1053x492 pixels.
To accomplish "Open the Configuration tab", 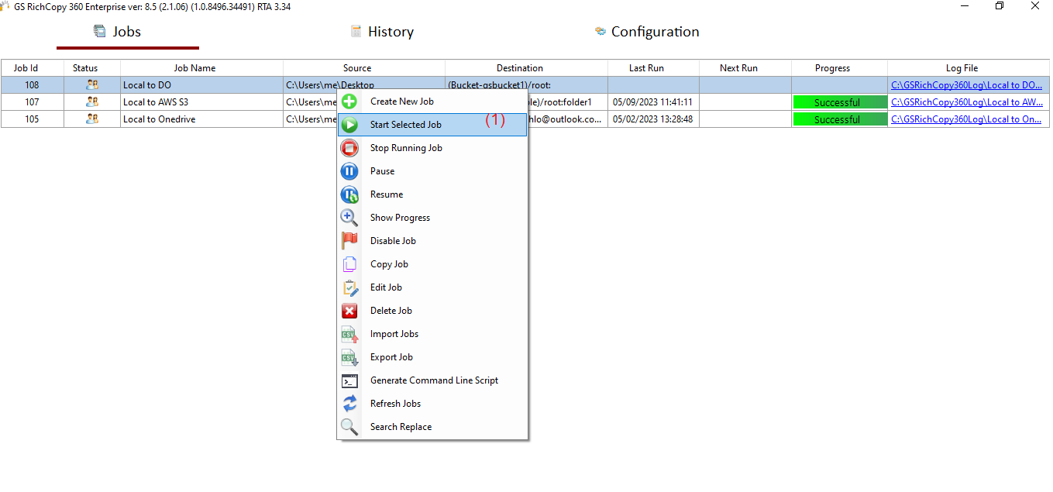I will click(x=646, y=32).
